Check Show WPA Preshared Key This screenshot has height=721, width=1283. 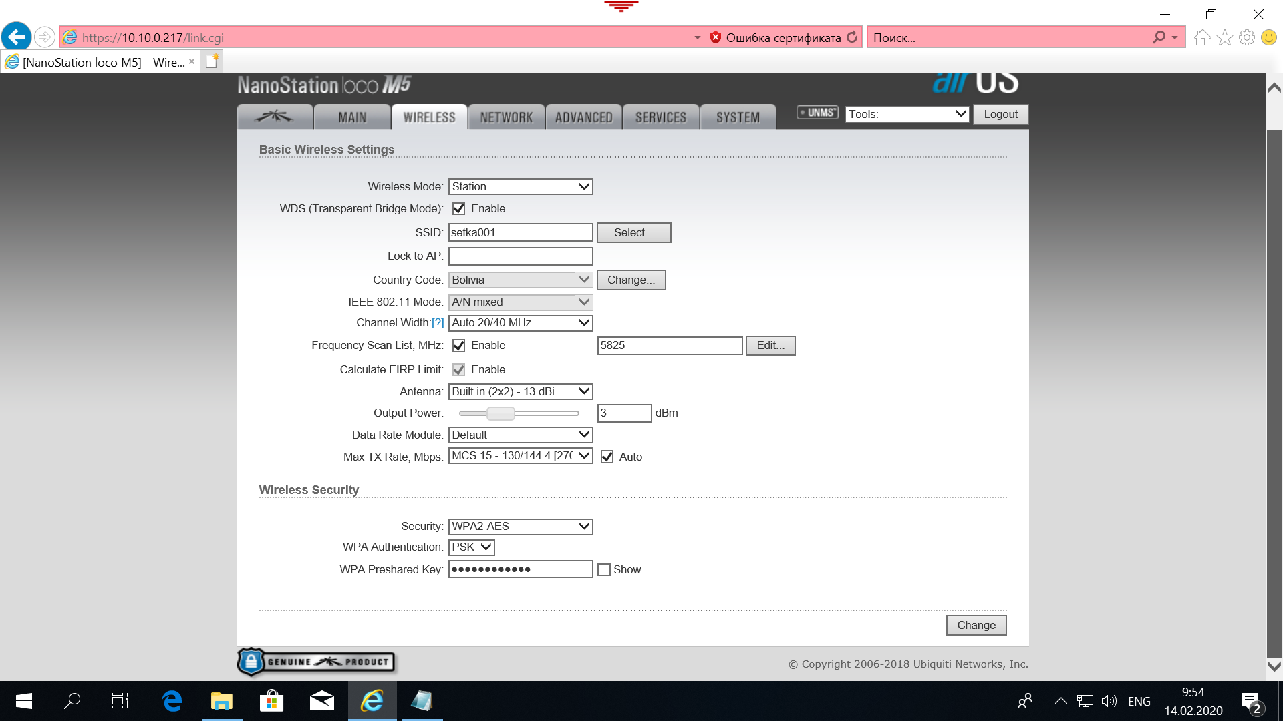coord(604,570)
